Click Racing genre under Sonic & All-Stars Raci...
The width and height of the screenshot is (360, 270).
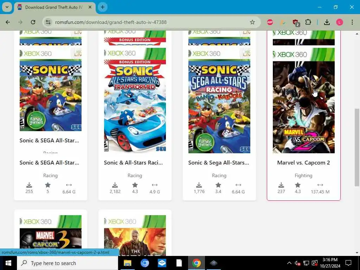pos(135,175)
